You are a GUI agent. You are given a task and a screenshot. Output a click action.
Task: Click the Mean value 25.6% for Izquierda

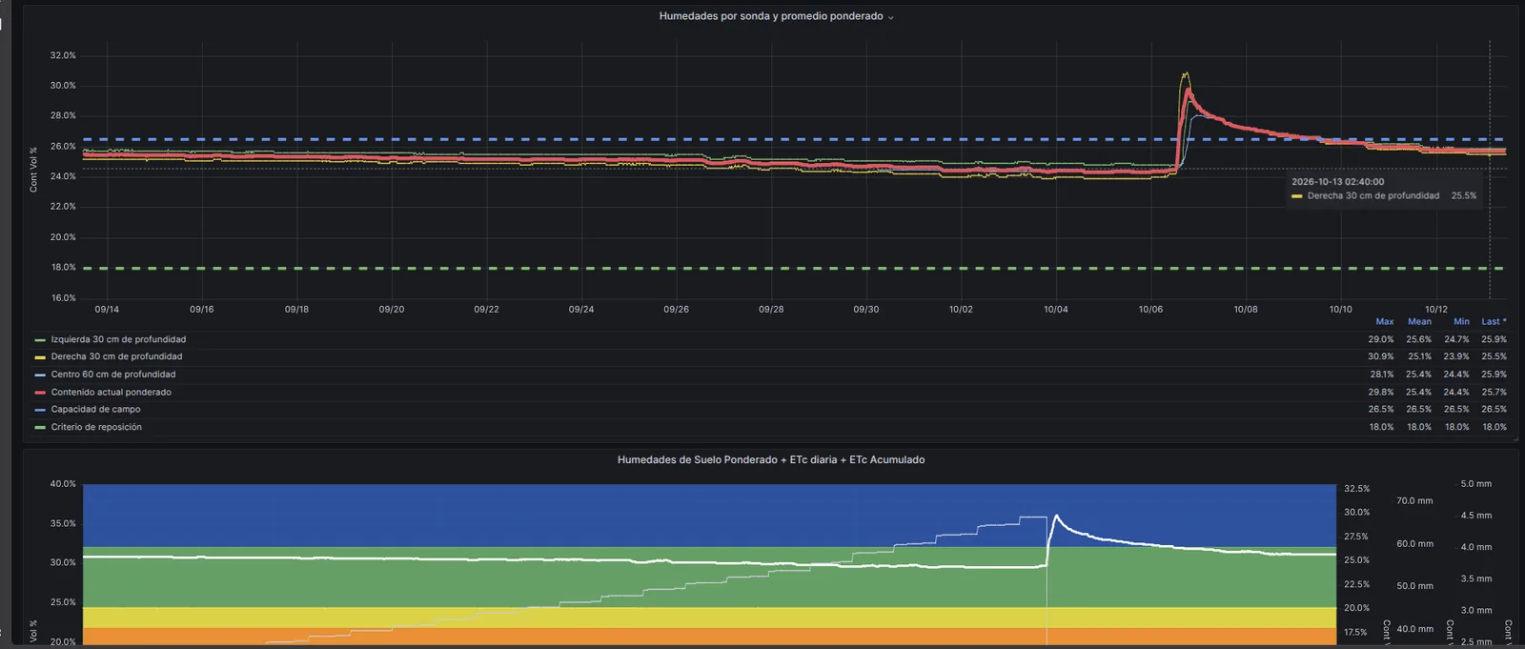(1419, 339)
